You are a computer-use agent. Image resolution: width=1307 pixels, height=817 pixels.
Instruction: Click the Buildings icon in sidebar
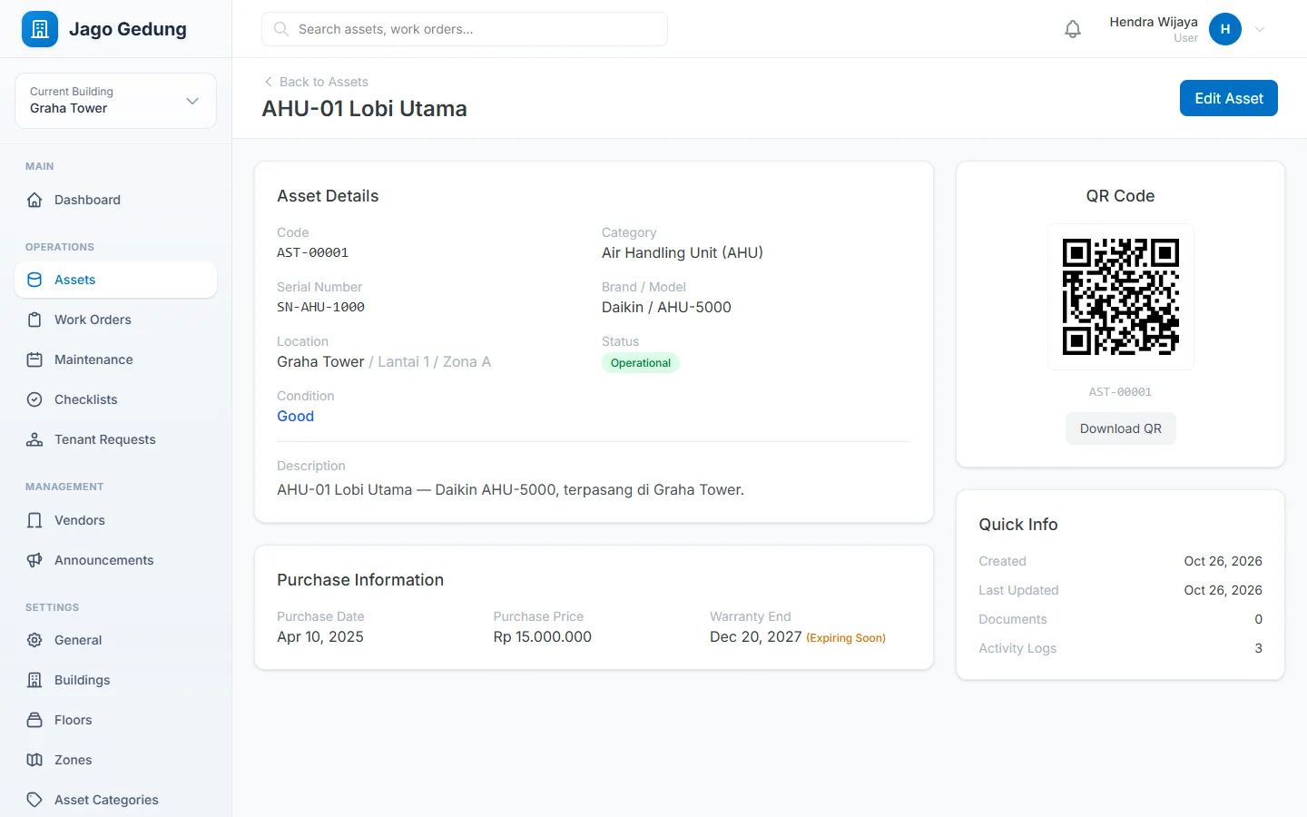[34, 680]
